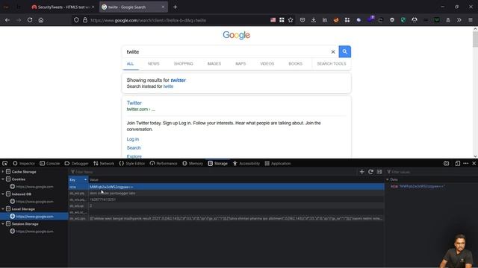The image size is (478, 268).
Task: Open DevTools more options menu
Action: (x=466, y=164)
